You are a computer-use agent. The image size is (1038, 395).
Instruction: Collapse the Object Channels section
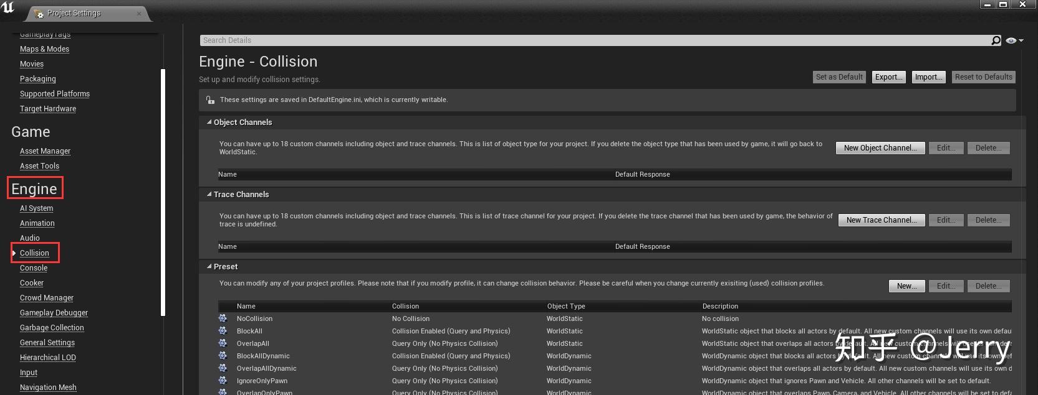[209, 123]
